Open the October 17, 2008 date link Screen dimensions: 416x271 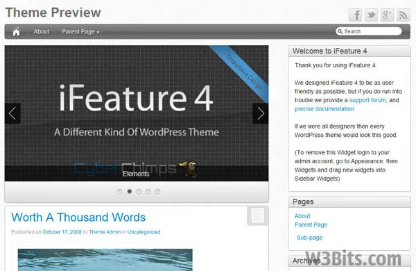coord(62,232)
